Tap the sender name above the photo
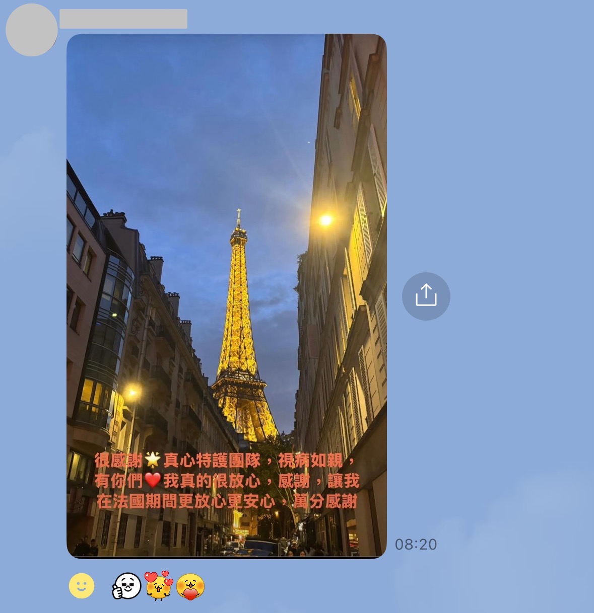Screen dimensions: 594x613 pyautogui.click(x=123, y=19)
